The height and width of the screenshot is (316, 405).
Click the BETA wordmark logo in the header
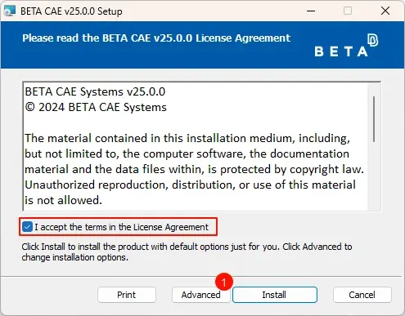click(341, 51)
